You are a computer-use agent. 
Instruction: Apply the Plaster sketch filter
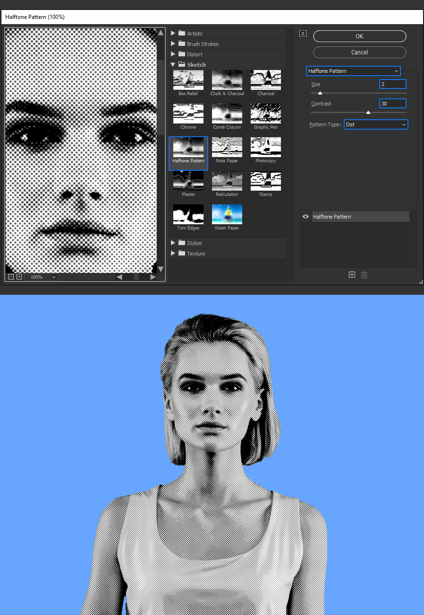pyautogui.click(x=188, y=181)
